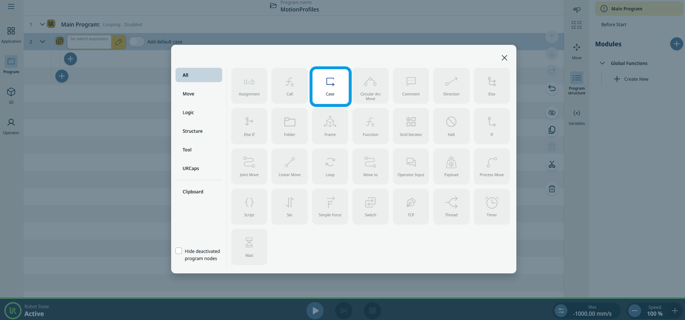685x320 pixels.
Task: Add a Timer node
Action: [x=492, y=207]
